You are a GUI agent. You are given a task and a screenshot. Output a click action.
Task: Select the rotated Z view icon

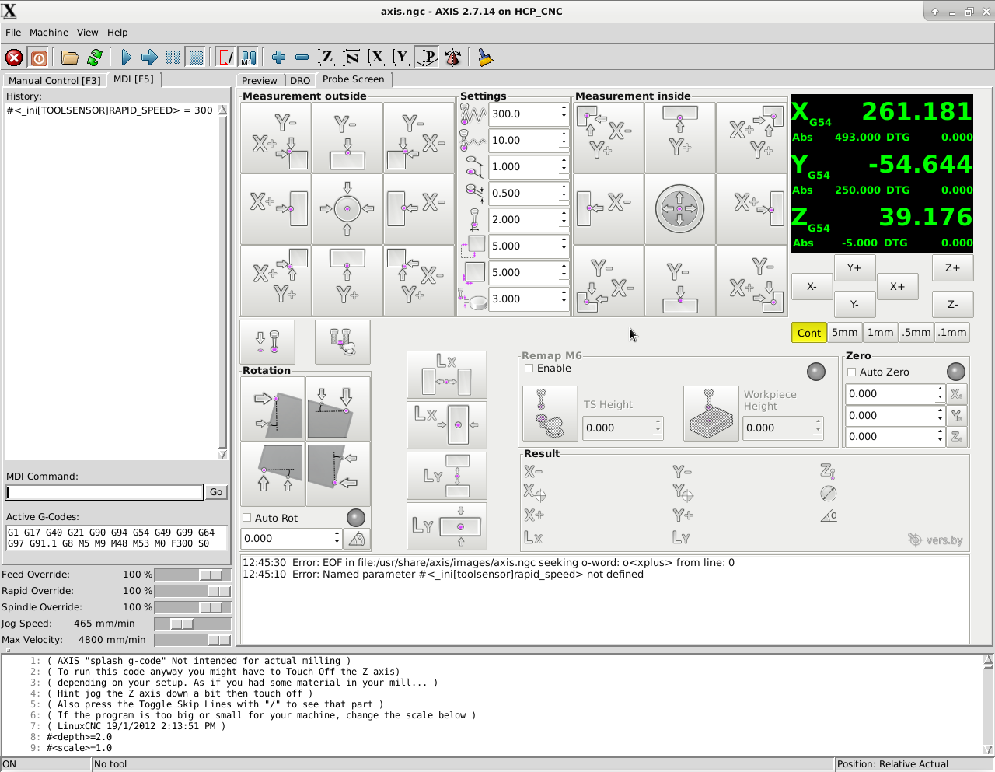(351, 58)
